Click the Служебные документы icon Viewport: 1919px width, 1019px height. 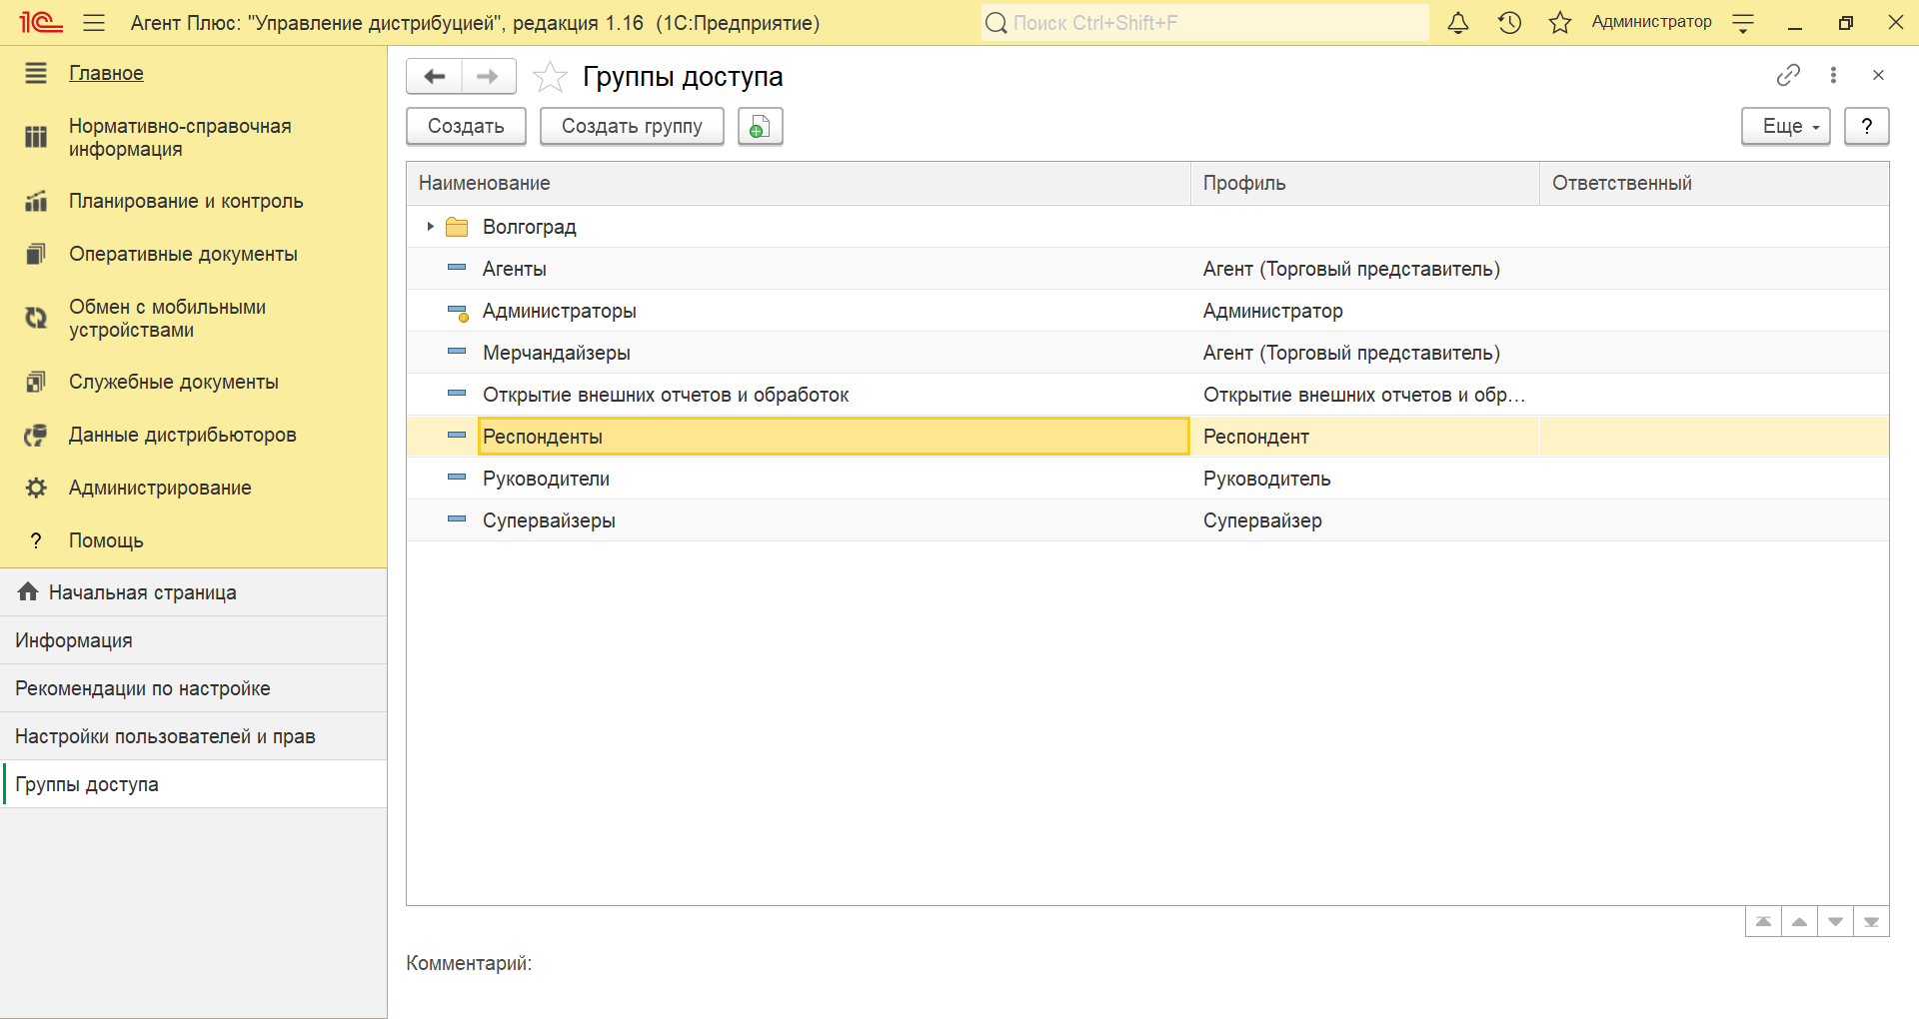[36, 382]
